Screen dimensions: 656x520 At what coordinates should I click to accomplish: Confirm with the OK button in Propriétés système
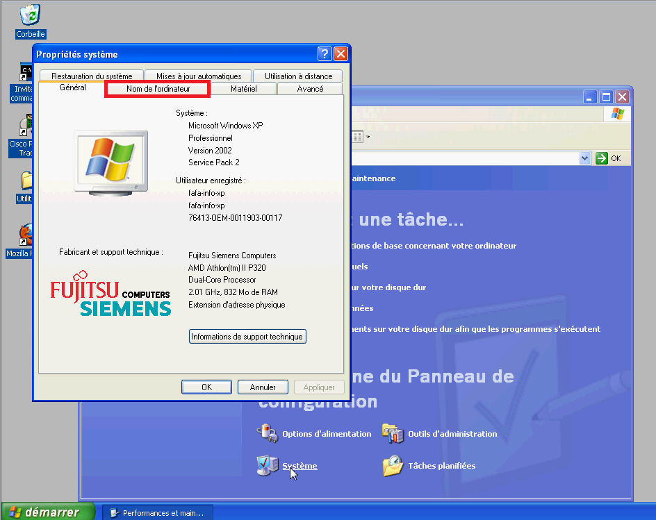click(x=206, y=387)
